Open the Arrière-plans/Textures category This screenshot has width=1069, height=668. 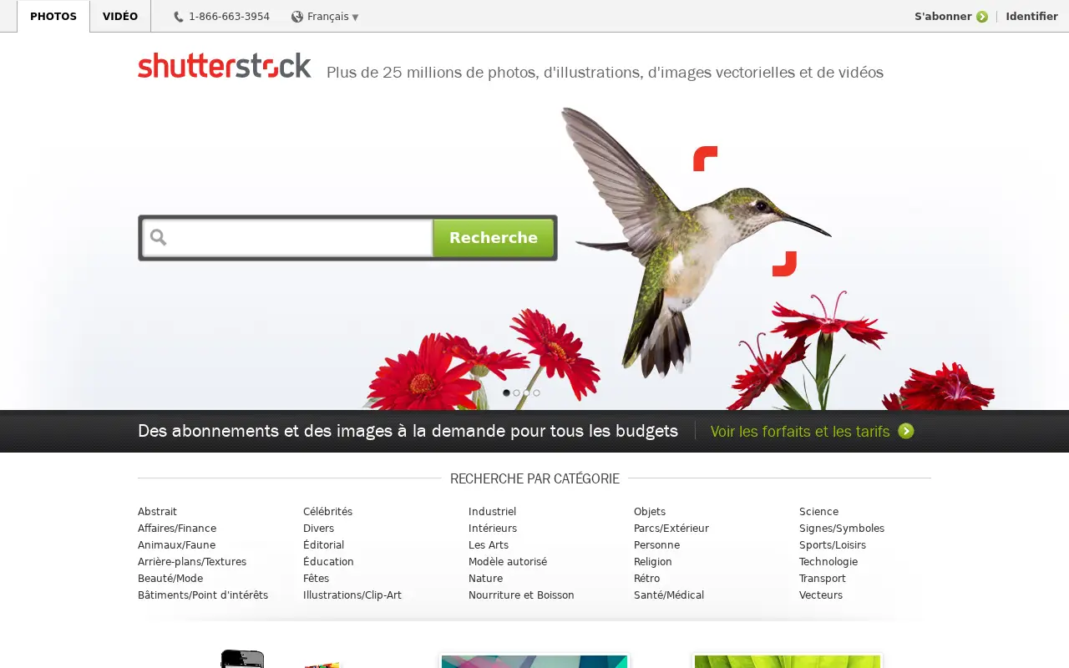(x=192, y=562)
